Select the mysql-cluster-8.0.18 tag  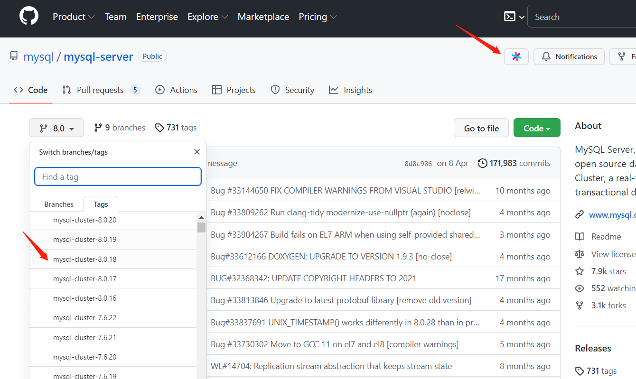[x=84, y=259]
